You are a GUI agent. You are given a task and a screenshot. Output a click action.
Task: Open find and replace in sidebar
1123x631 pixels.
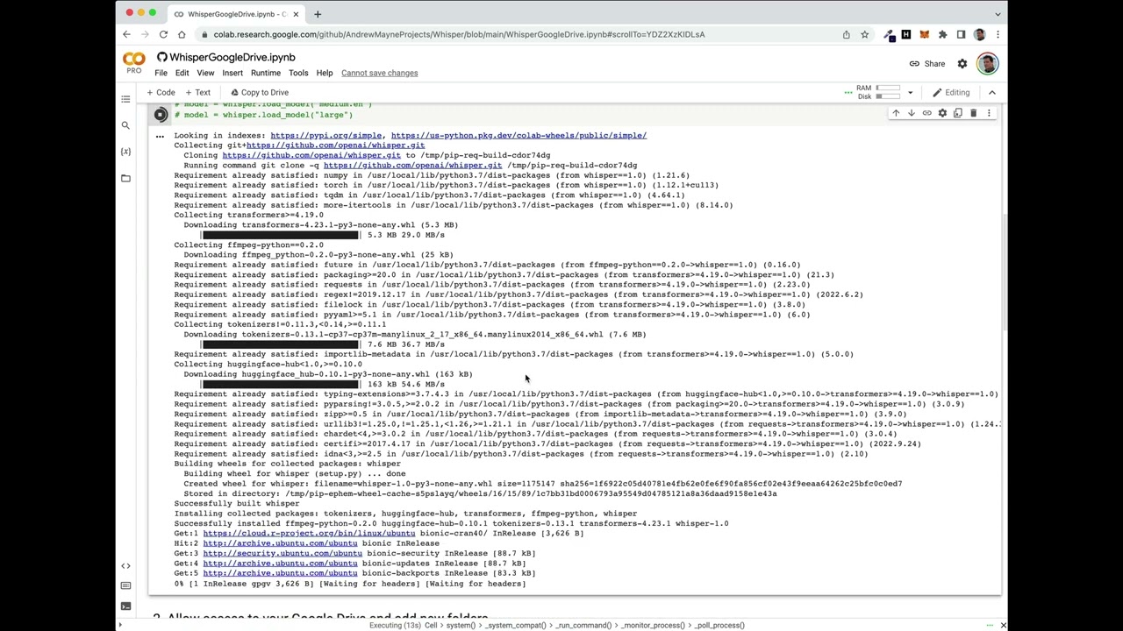[x=125, y=125]
